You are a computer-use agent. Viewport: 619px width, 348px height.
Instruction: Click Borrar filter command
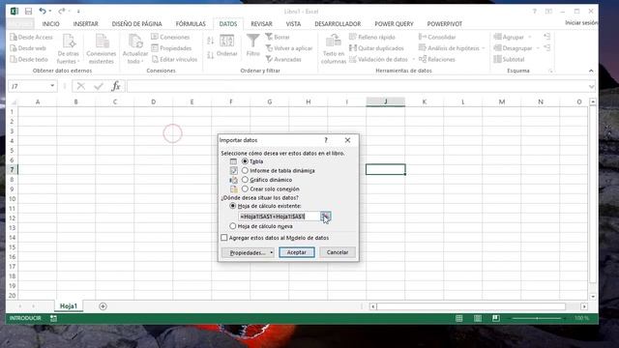(x=278, y=37)
